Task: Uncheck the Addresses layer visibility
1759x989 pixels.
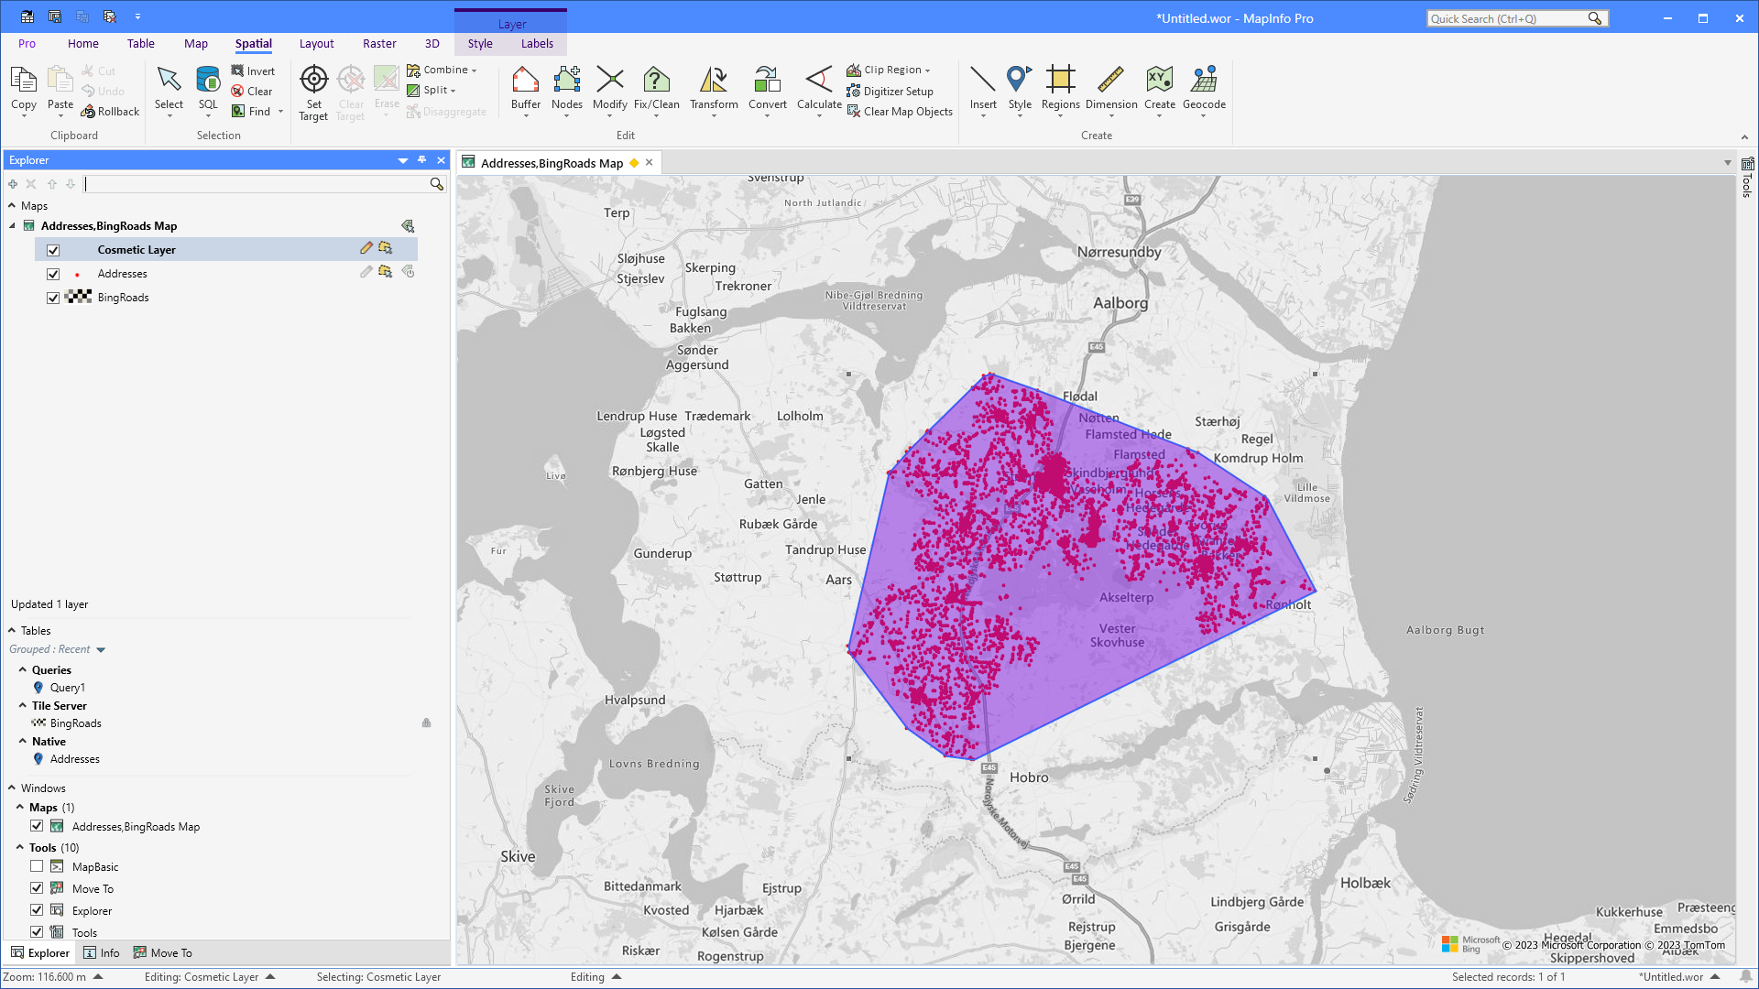Action: [x=53, y=273]
